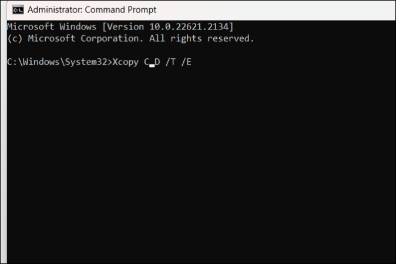This screenshot has width=396, height=264.
Task: Click the "C:\" drive part of the prompt
Action: (x=15, y=61)
